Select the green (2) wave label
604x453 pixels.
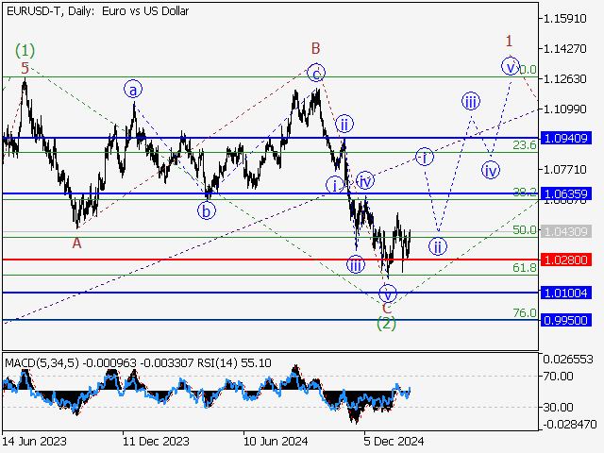[x=386, y=324]
